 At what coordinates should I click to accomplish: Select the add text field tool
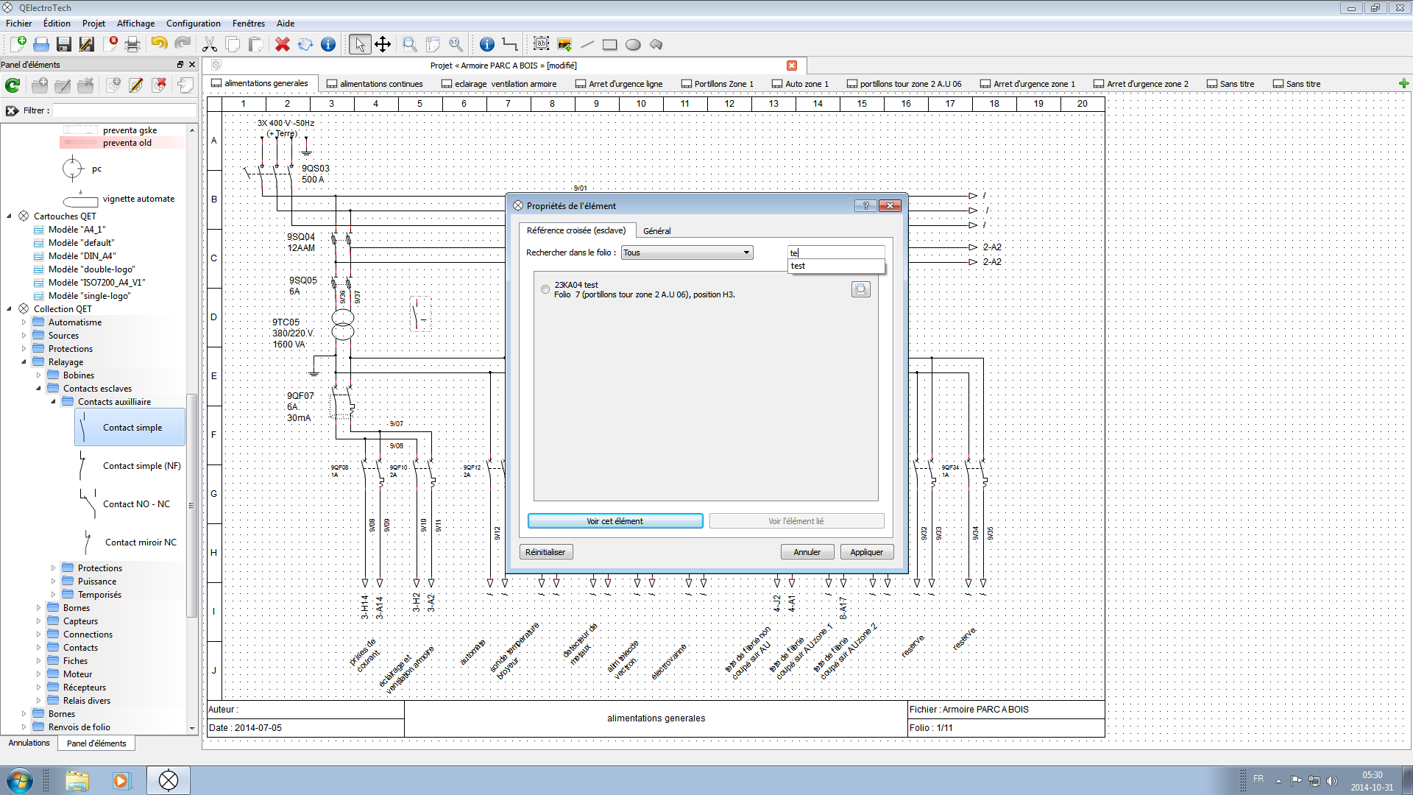pos(542,44)
